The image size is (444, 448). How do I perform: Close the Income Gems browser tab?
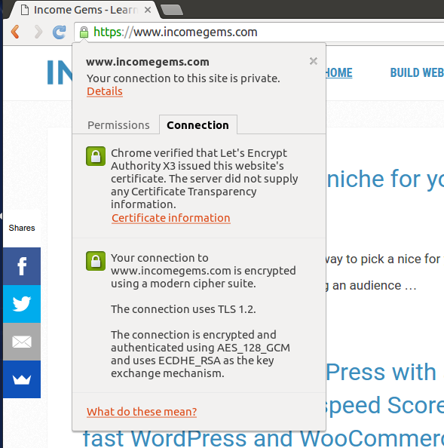coord(148,10)
